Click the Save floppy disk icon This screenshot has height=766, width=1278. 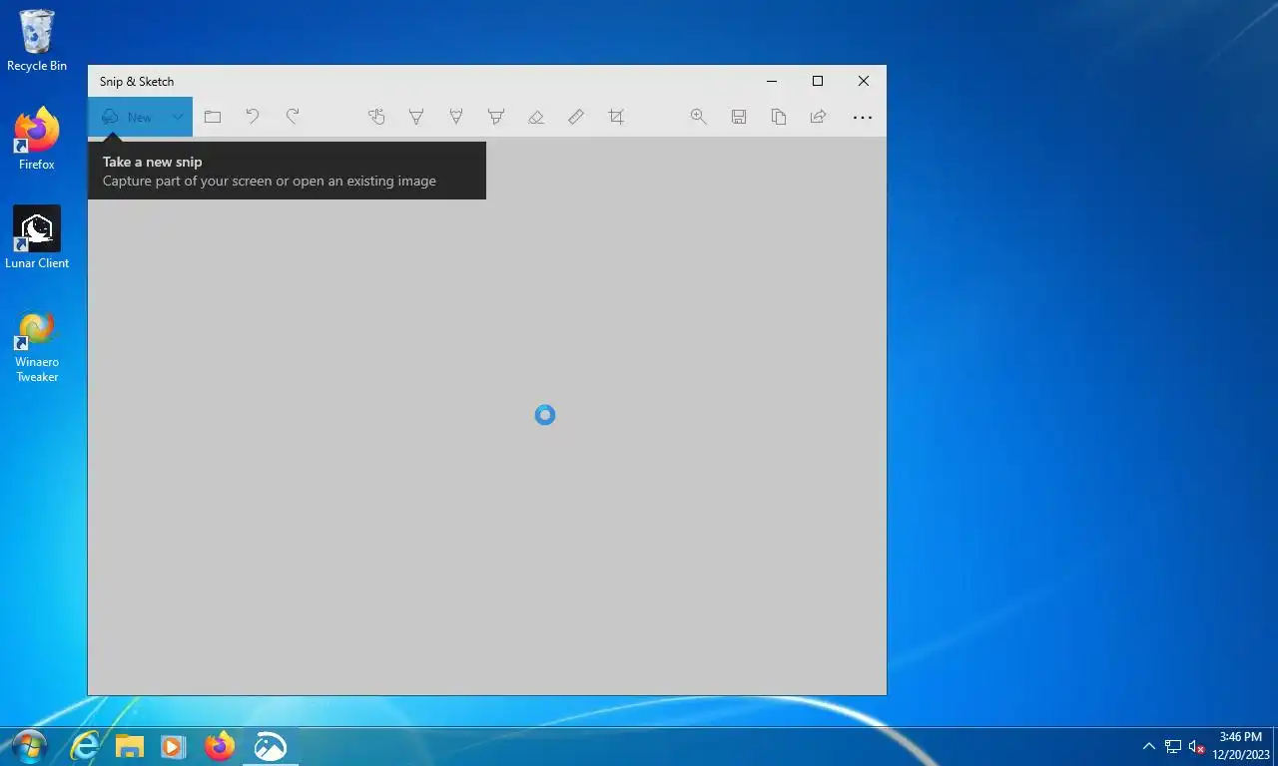click(x=739, y=117)
